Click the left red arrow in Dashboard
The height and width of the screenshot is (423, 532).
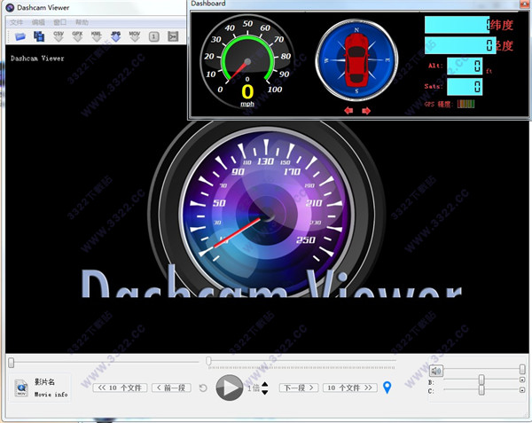[x=348, y=111]
